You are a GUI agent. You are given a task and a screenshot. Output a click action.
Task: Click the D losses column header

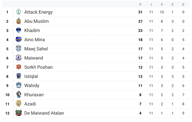183,5
